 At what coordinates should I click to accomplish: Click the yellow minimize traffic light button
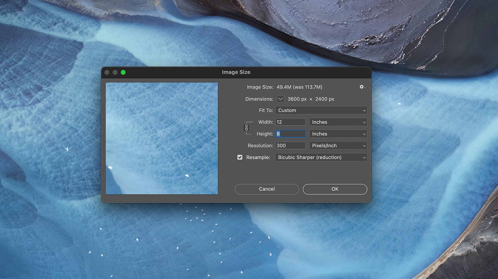(115, 72)
